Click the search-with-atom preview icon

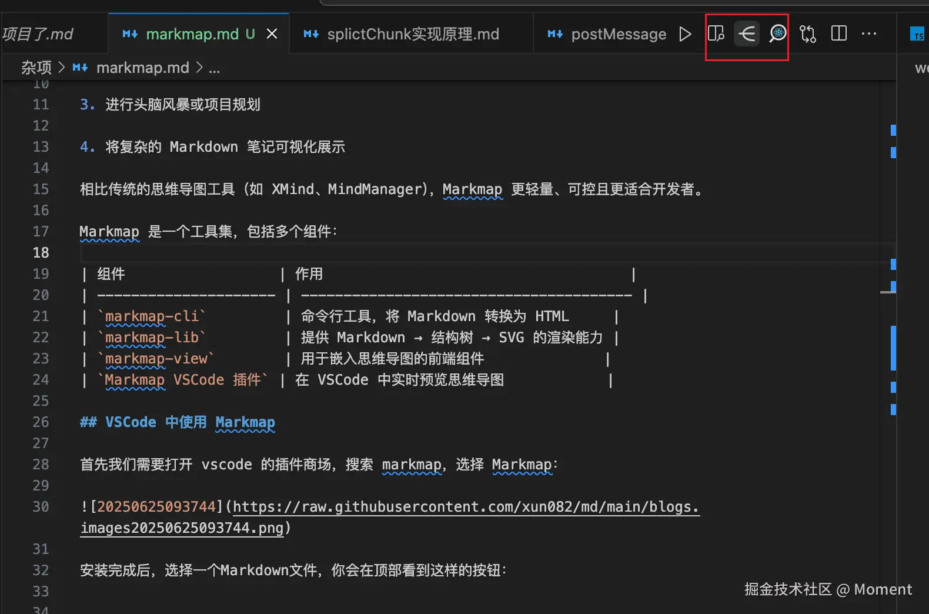(777, 34)
